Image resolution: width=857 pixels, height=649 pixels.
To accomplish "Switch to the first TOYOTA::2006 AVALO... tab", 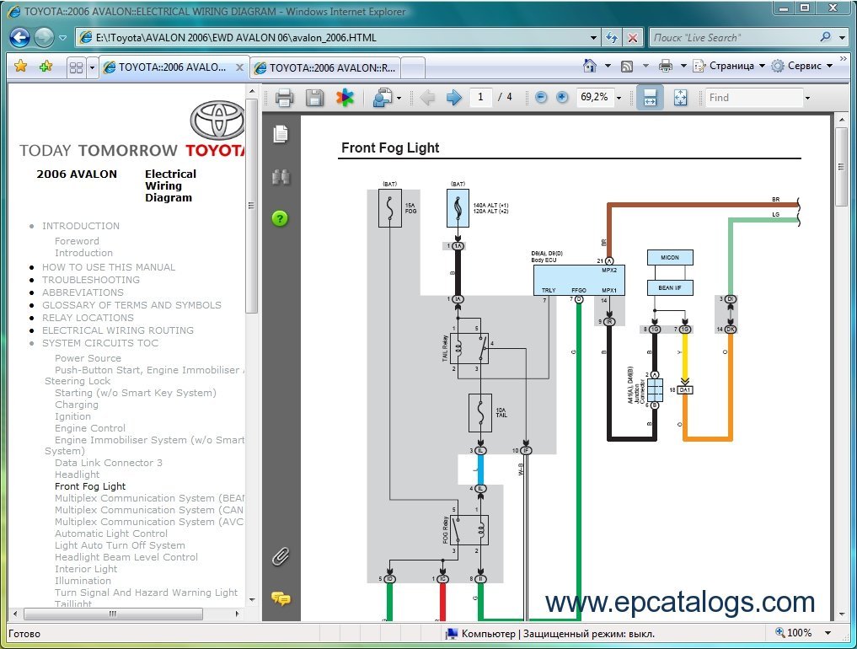I will 172,67.
